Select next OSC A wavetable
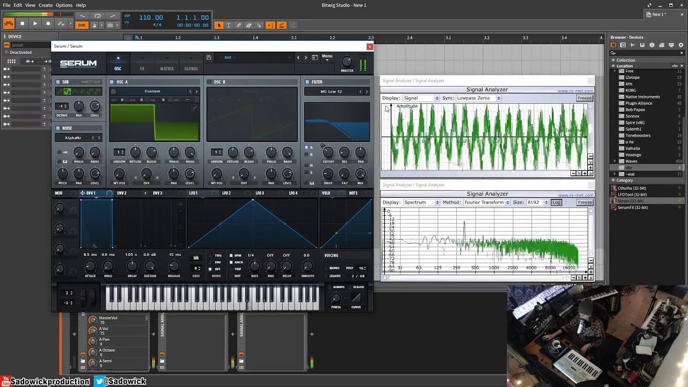688x387 pixels. [x=196, y=91]
